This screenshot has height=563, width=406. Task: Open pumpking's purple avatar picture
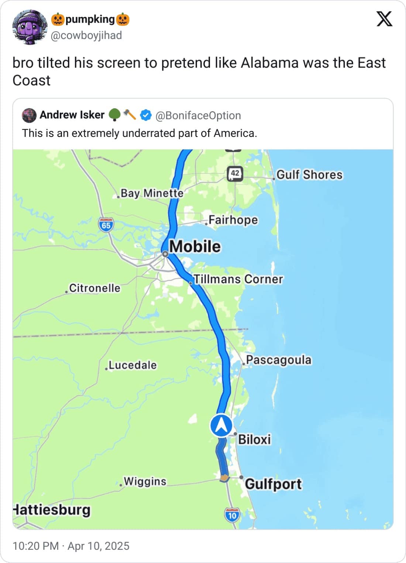[x=30, y=27]
